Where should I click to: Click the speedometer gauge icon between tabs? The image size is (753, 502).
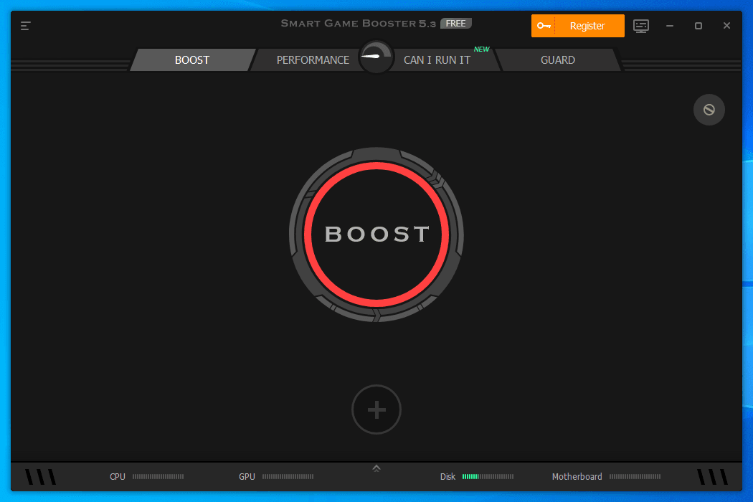[376, 56]
